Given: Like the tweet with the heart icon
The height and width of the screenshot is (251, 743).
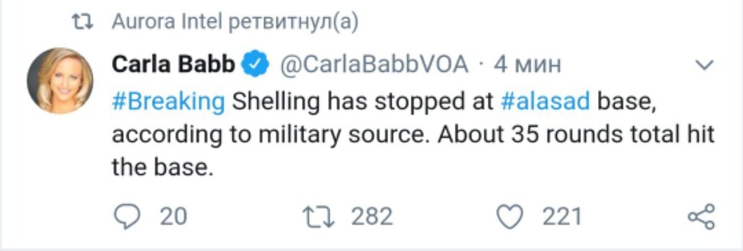Looking at the screenshot, I should click(511, 217).
